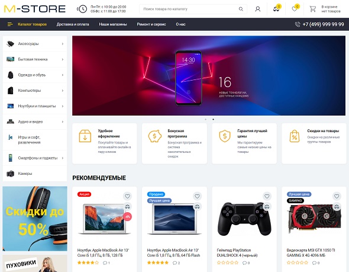
Task: Add DualShock 4 gamepad to compare
Action: coord(267,207)
